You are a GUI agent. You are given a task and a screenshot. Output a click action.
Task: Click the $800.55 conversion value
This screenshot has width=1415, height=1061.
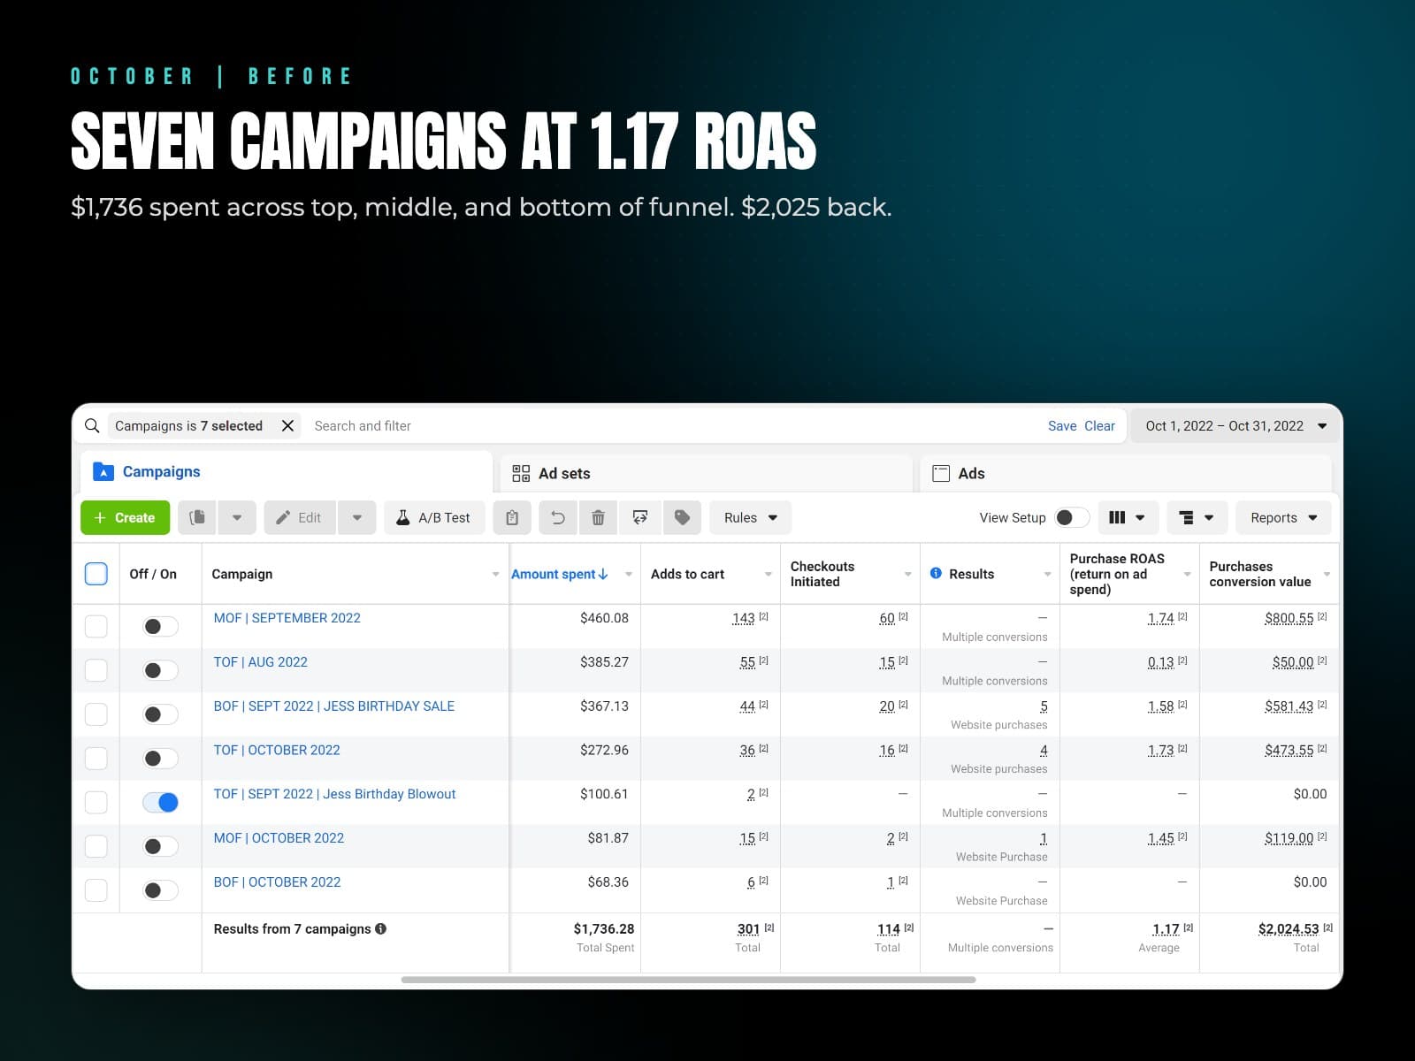(1289, 618)
